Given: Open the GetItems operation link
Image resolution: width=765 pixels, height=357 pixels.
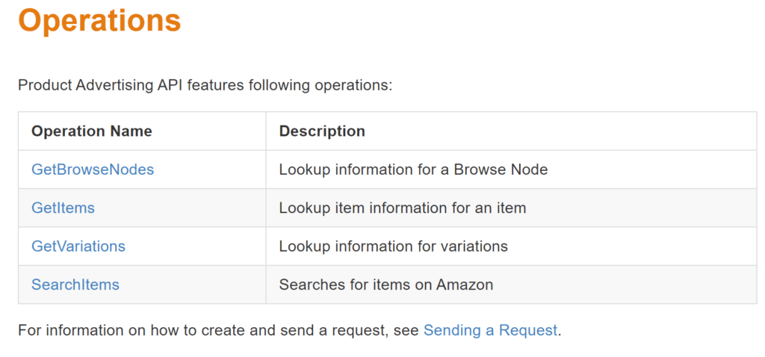Looking at the screenshot, I should (63, 208).
